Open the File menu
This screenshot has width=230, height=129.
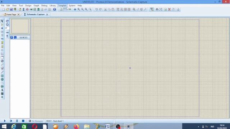[3, 6]
